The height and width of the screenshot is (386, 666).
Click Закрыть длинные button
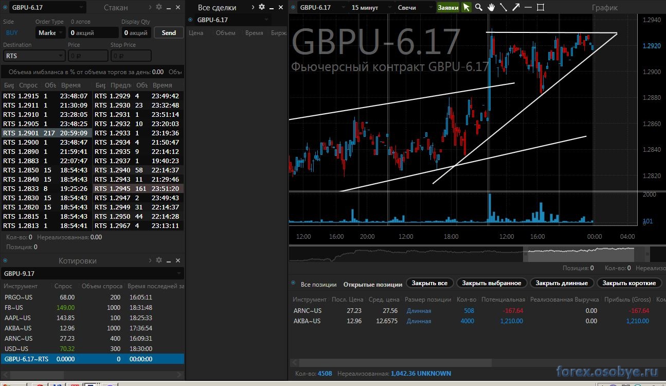tap(562, 283)
